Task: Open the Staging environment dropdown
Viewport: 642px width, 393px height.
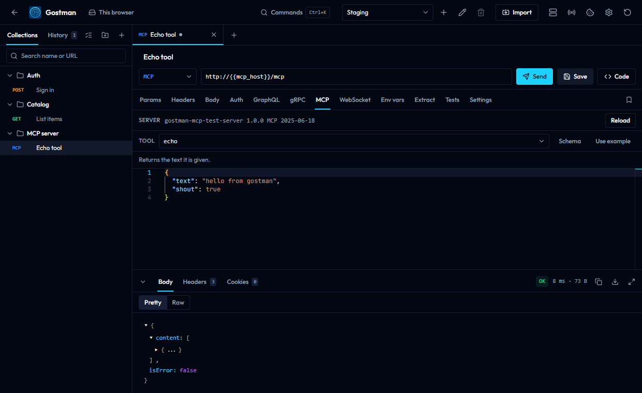Action: point(388,12)
